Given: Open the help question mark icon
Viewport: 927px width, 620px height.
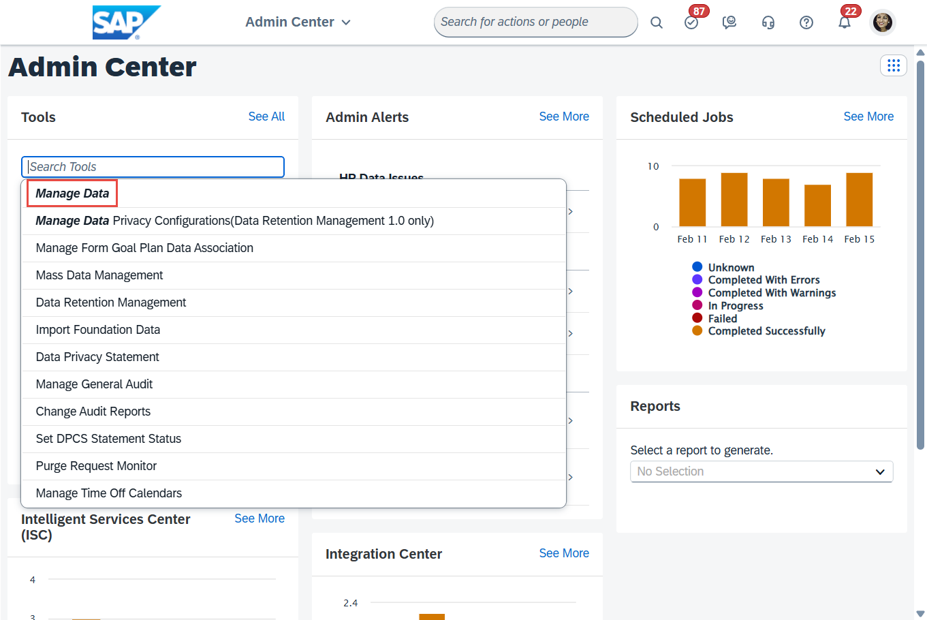Looking at the screenshot, I should coord(806,22).
